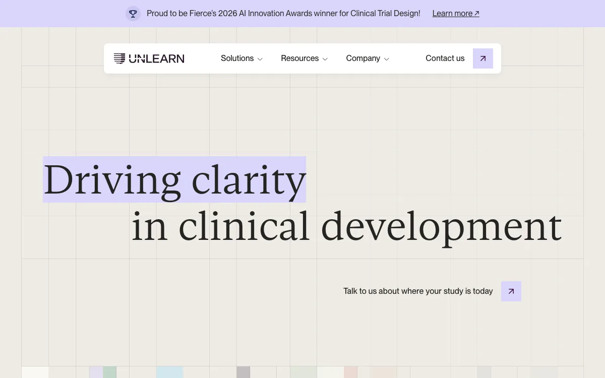Screen dimensions: 605x378
Task: Open the Learn more link in the banner
Action: point(456,14)
